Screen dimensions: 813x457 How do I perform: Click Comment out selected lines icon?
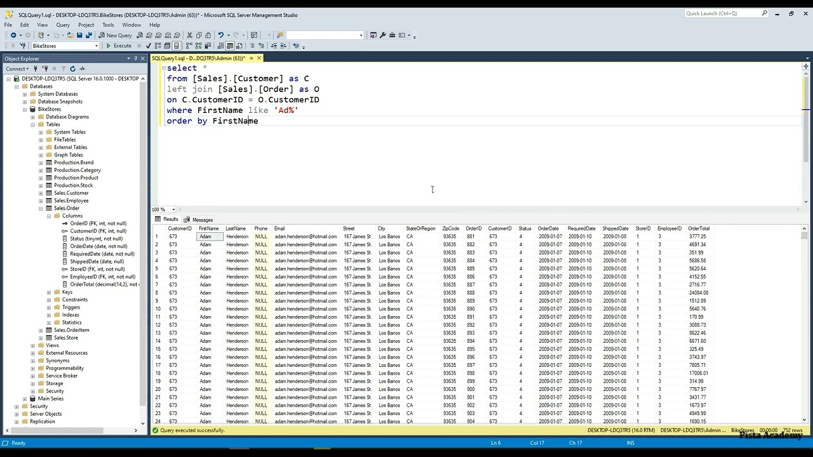coord(252,46)
